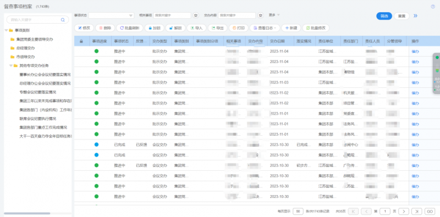Image resolution: width=440 pixels, height=217 pixels.
Task: Open the 查看日志 dropdown
Action: (x=265, y=28)
